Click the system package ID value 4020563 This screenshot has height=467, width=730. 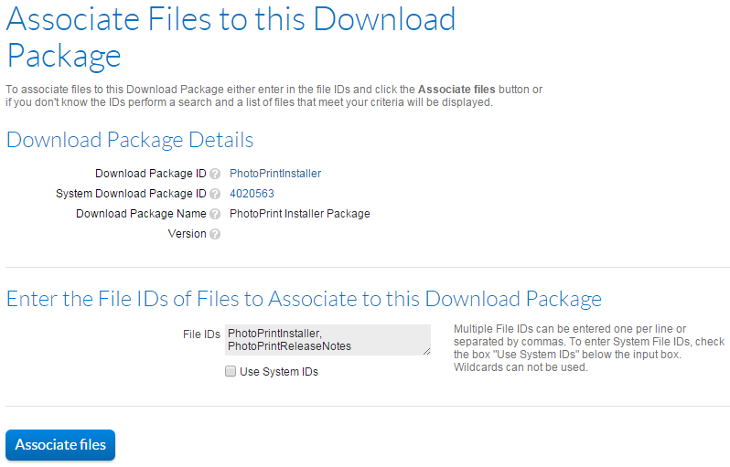252,194
